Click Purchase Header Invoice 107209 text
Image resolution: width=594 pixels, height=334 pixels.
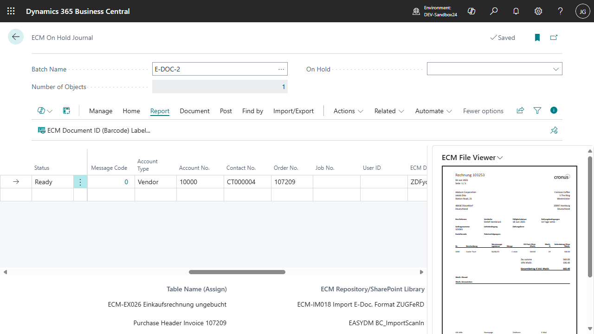pyautogui.click(x=180, y=323)
